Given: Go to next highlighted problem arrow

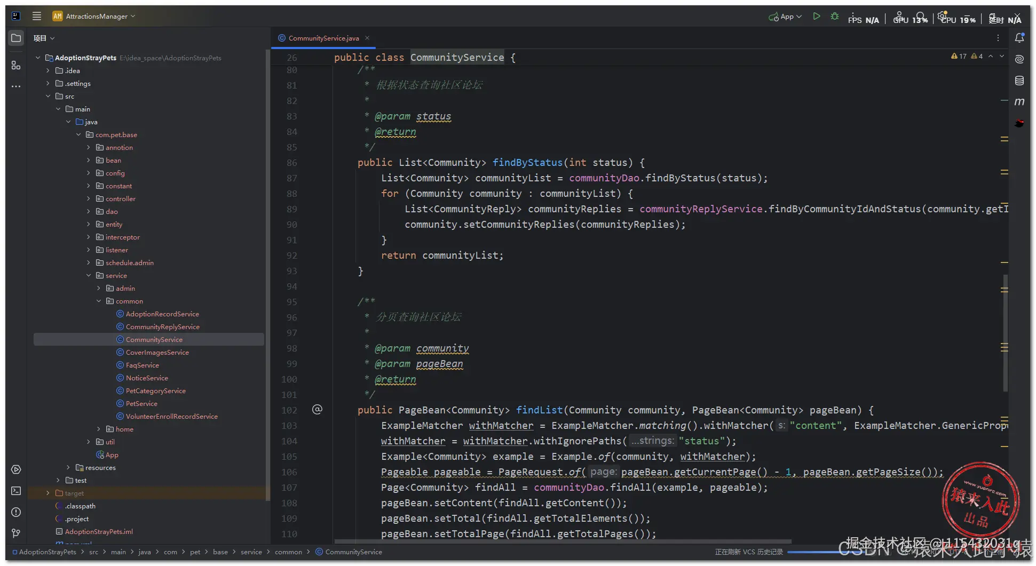Looking at the screenshot, I should [1002, 56].
